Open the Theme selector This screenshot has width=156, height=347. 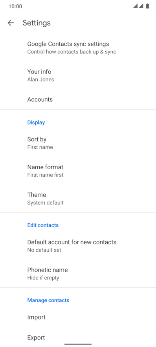[78, 199]
